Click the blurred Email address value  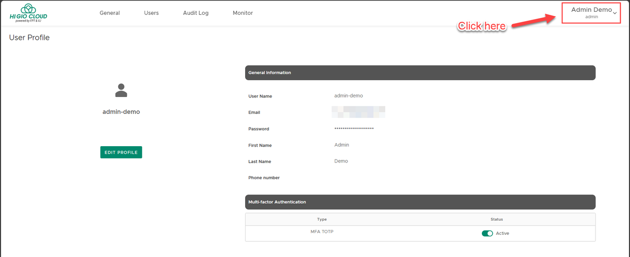coord(358,112)
